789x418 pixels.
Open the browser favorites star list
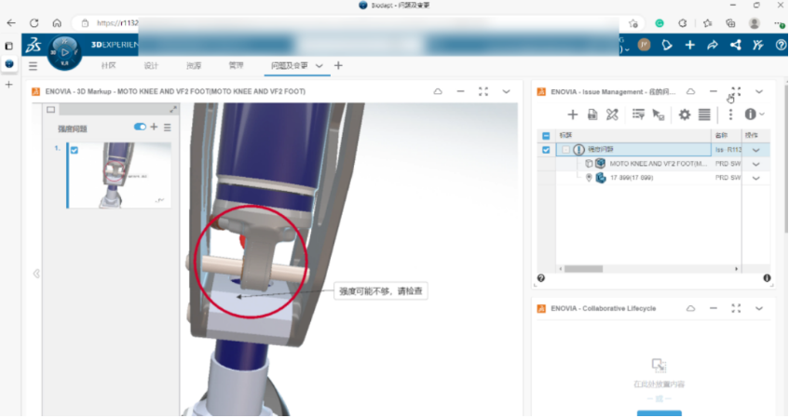[707, 23]
